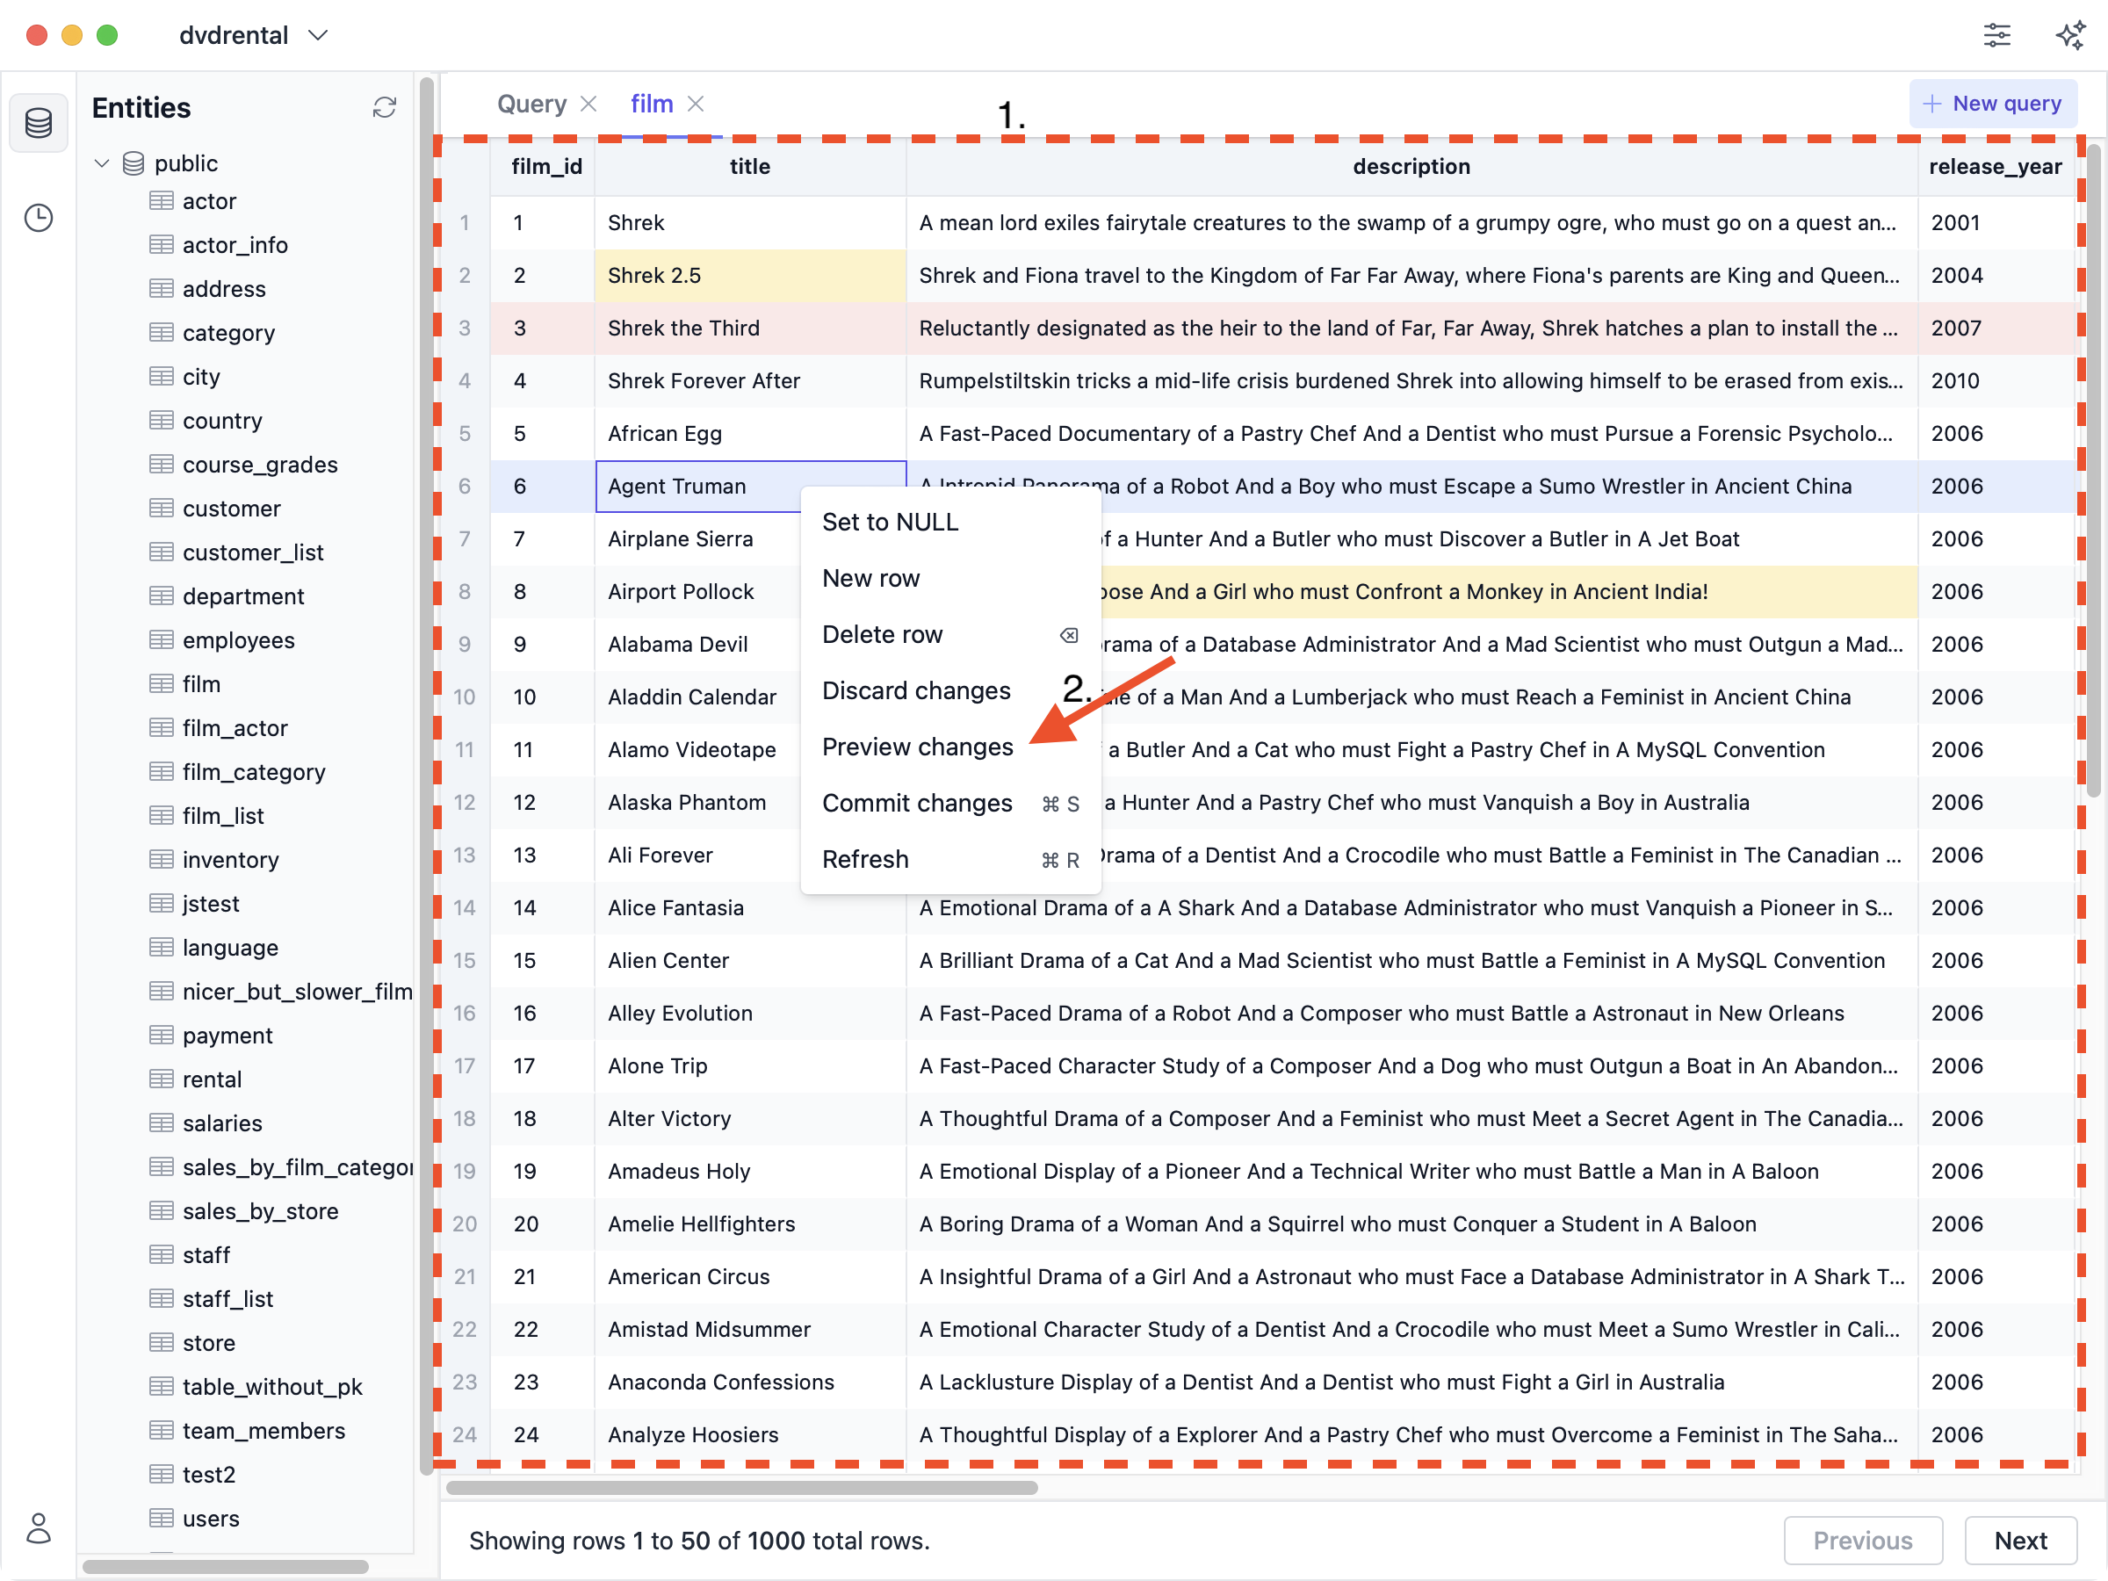The image size is (2108, 1581).
Task: Click the actor table icon in sidebar
Action: click(x=162, y=201)
